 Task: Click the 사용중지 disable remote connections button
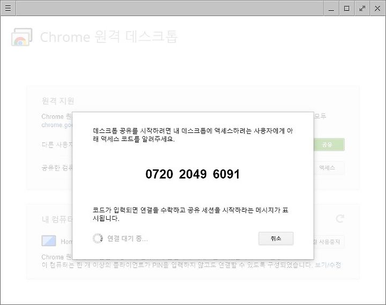point(329,242)
